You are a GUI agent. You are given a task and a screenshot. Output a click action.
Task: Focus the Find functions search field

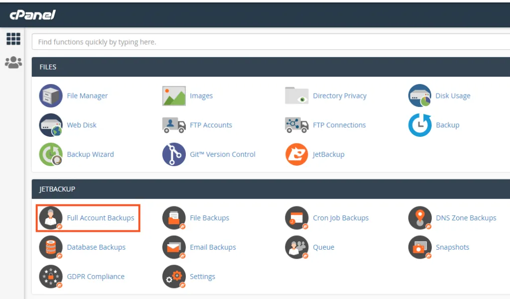269,42
